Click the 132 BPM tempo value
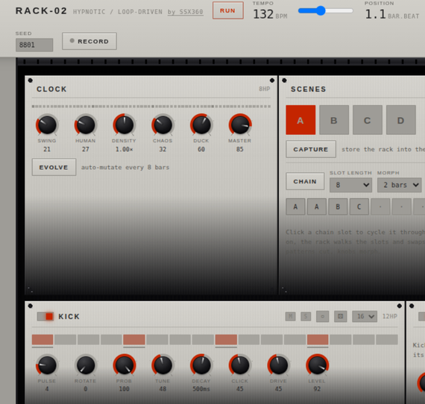This screenshot has height=404, width=425. click(x=270, y=14)
